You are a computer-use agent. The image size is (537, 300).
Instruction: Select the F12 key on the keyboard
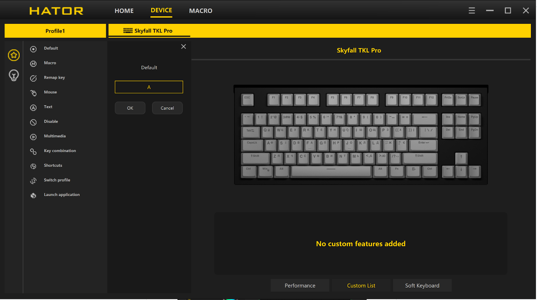[x=432, y=100]
